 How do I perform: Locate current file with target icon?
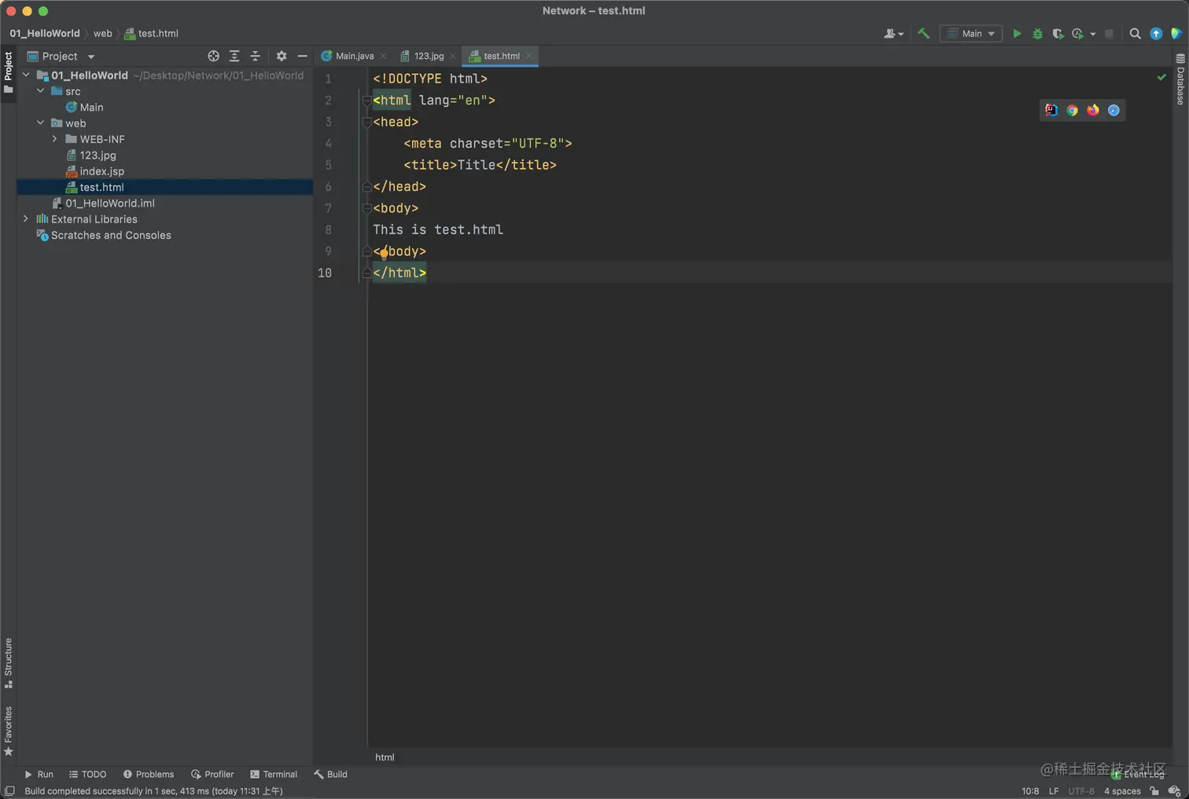(213, 57)
